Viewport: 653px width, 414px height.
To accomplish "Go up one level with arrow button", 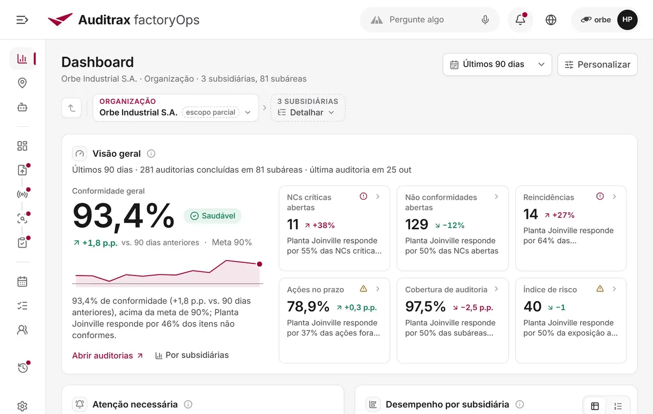I will coord(71,108).
